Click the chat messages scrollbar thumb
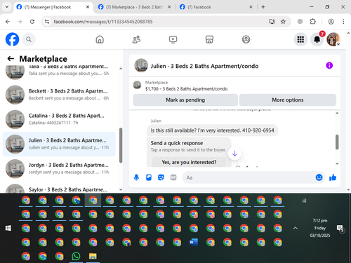 (x=337, y=142)
